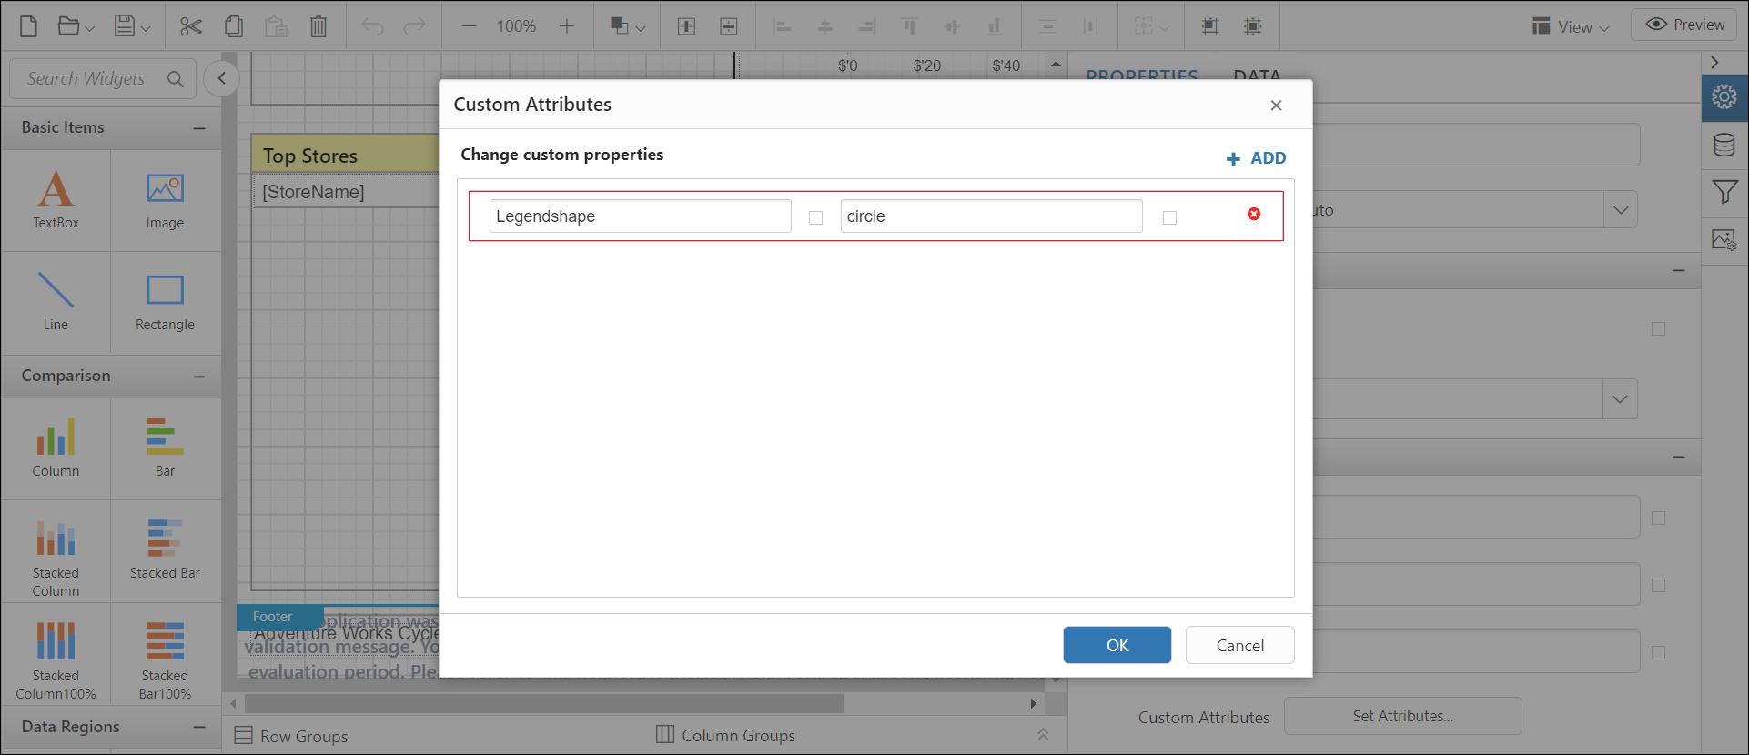Toggle the header icon in toolbar
Image resolution: width=1749 pixels, height=755 pixels.
tap(687, 26)
